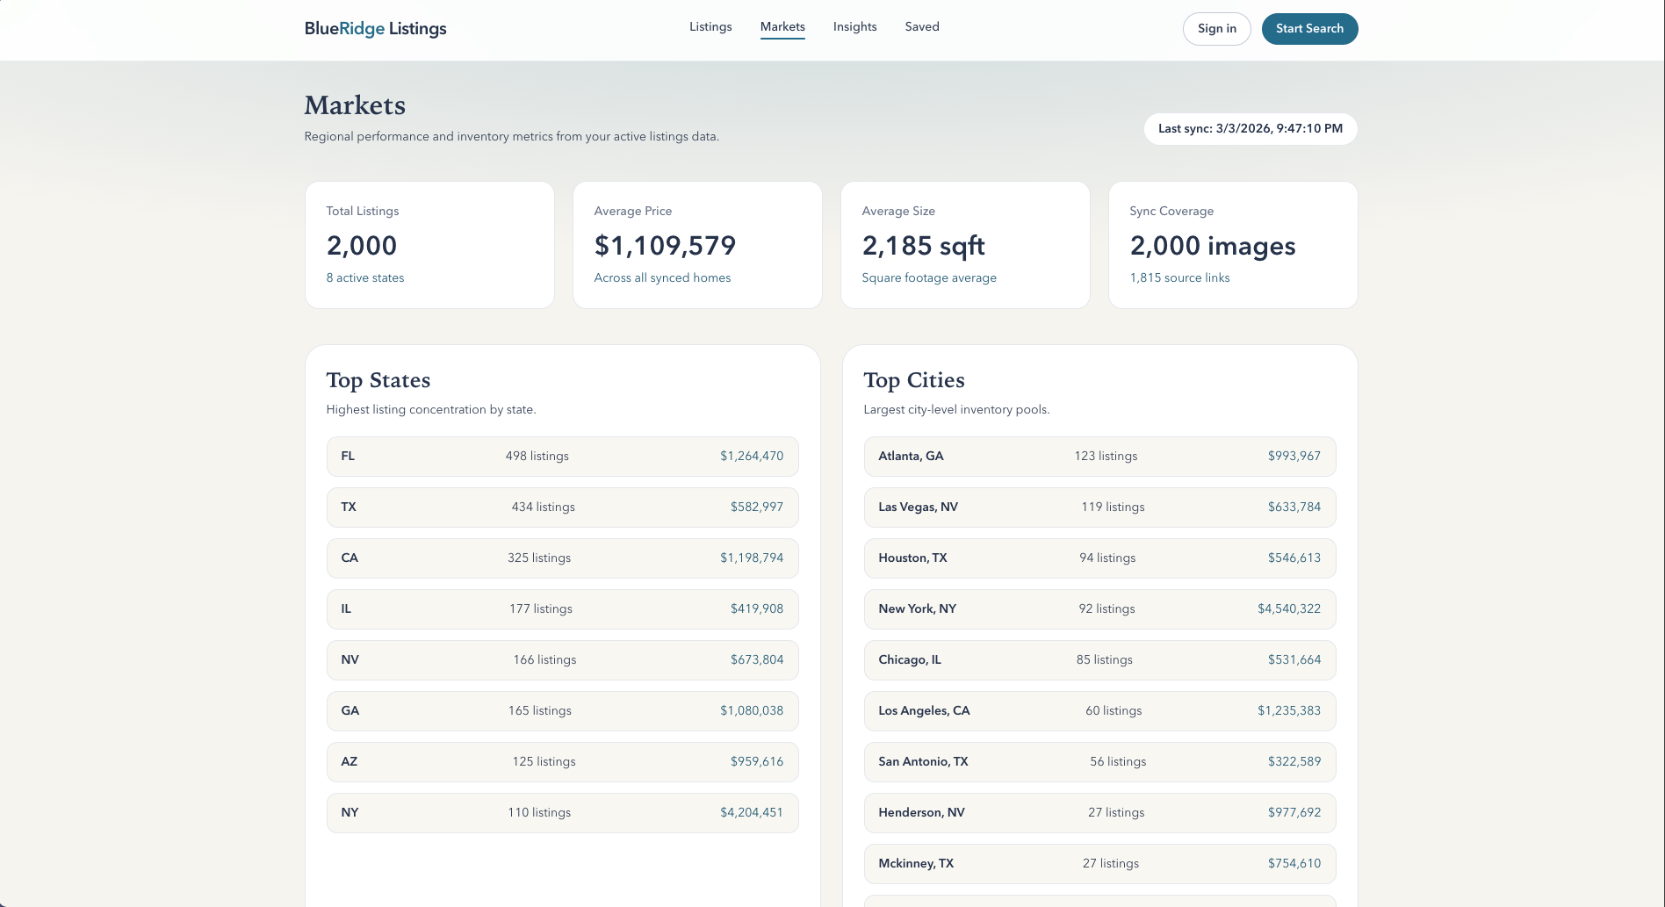This screenshot has width=1665, height=907.
Task: Open the Henderson, NV city row
Action: 1099,813
